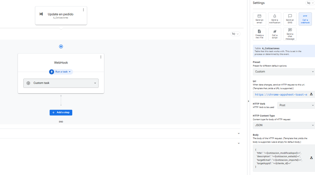This screenshot has height=175, width=315.
Task: Open the Custom task dropdown
Action: [x=61, y=83]
